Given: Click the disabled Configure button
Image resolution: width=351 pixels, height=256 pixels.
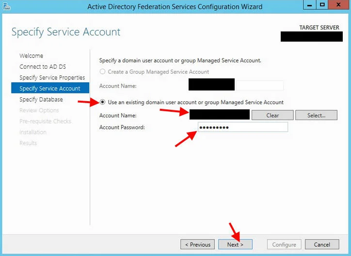Looking at the screenshot, I should pyautogui.click(x=284, y=244).
